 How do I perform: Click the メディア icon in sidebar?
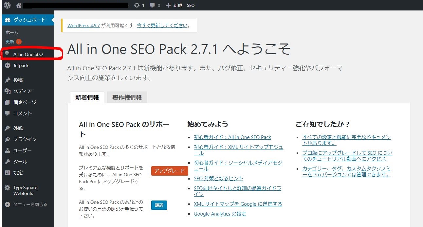(8, 91)
